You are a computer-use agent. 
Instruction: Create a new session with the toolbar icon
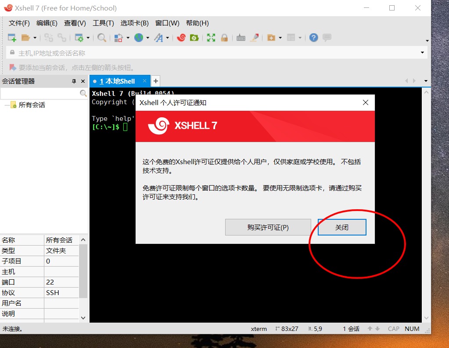point(12,38)
